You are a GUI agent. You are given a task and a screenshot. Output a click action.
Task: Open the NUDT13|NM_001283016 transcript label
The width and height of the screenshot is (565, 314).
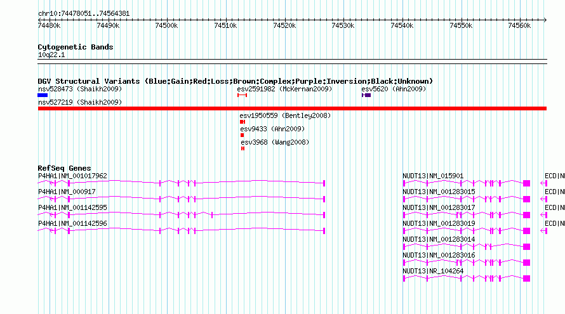point(439,255)
